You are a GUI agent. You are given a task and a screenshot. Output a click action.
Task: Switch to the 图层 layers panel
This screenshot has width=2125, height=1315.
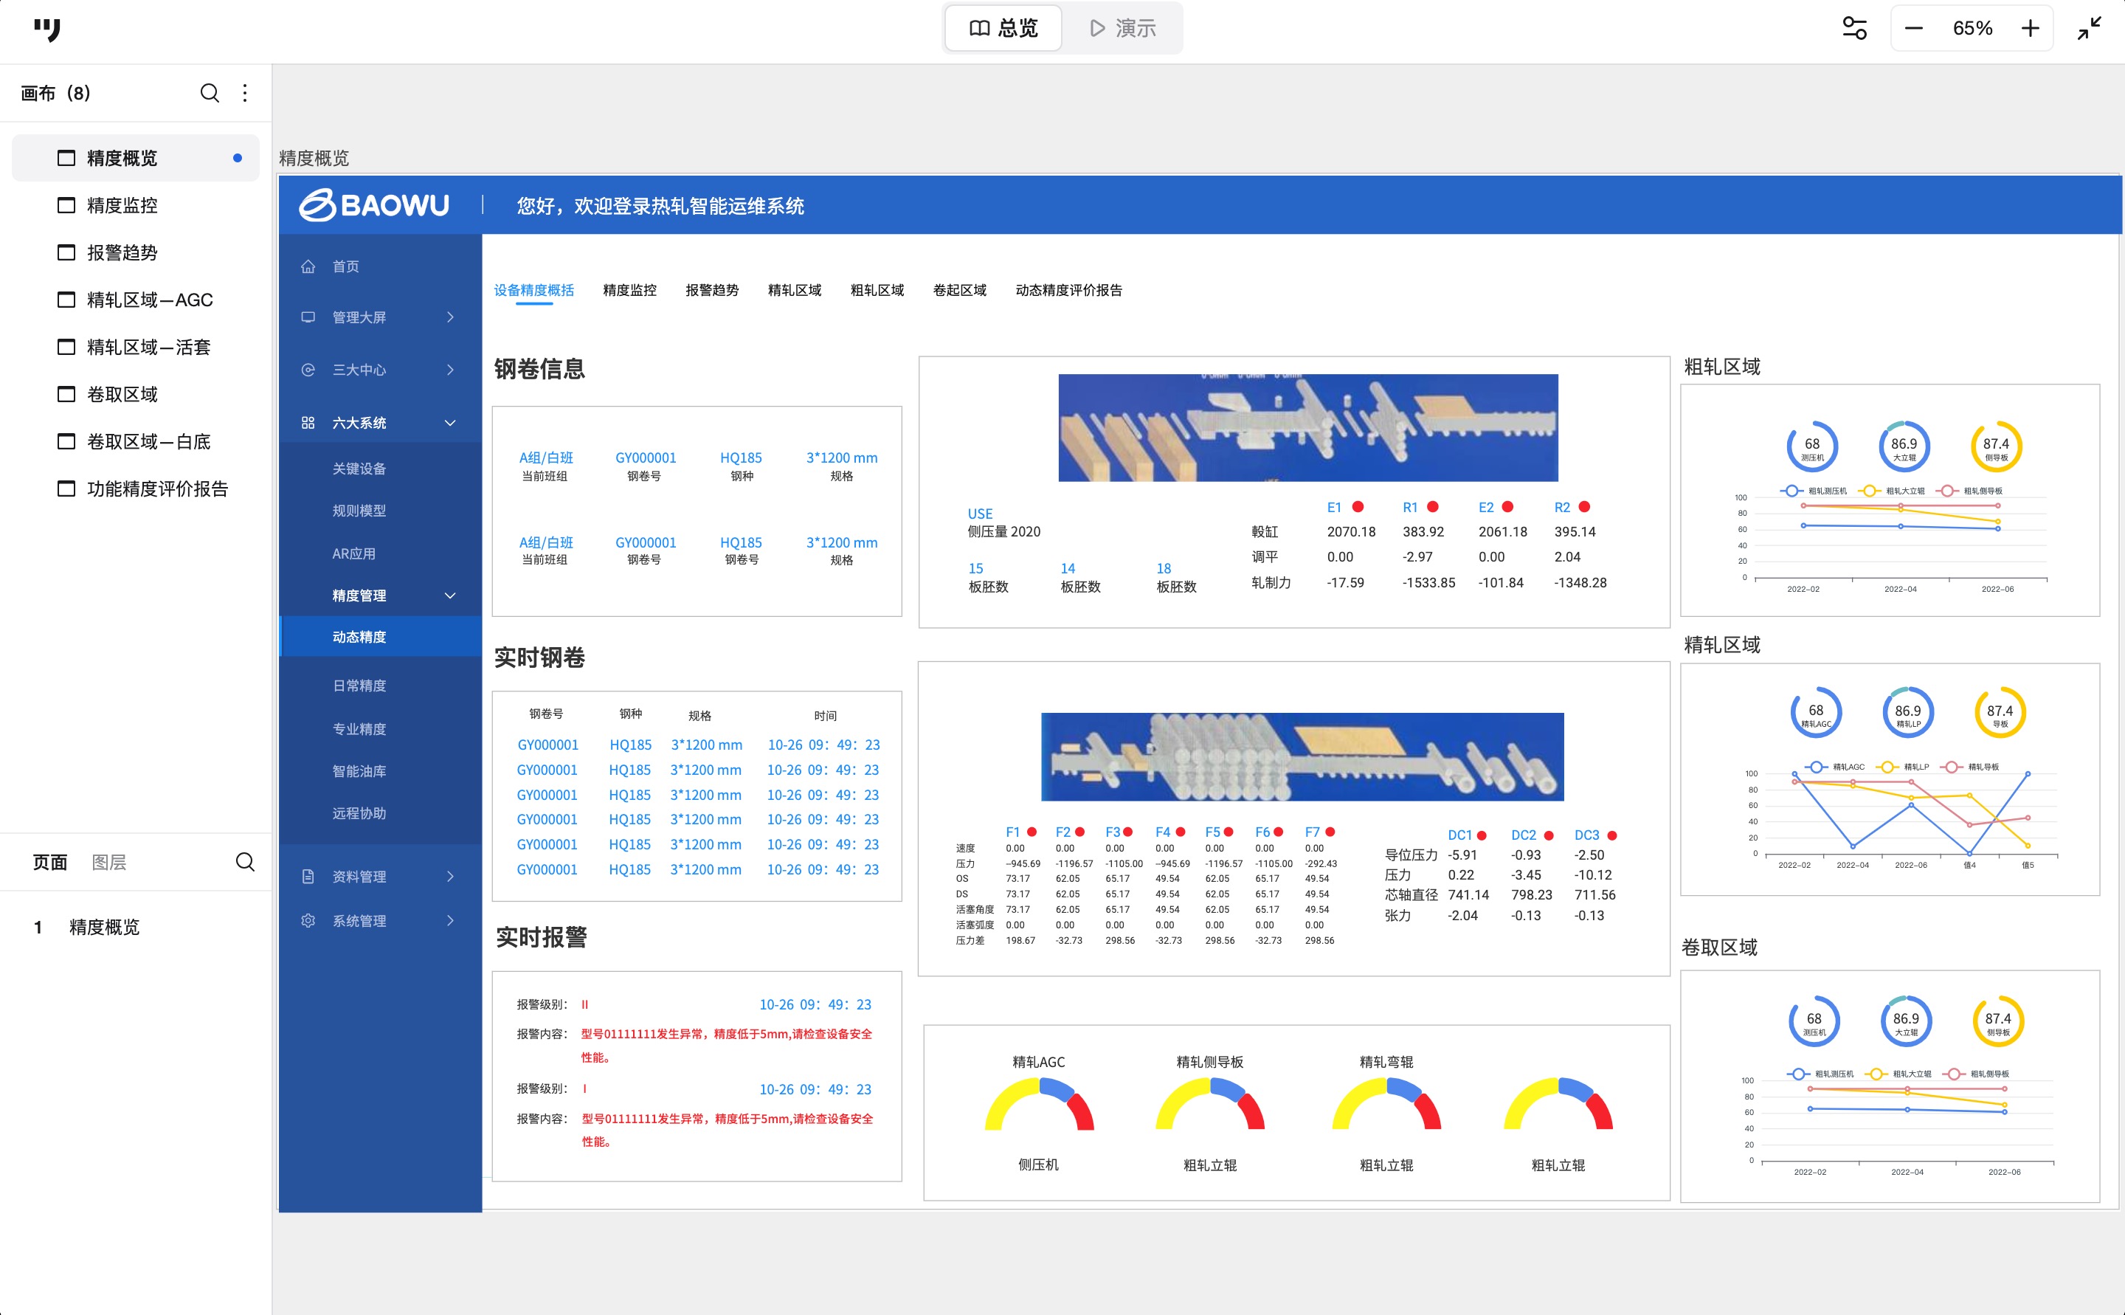(108, 862)
